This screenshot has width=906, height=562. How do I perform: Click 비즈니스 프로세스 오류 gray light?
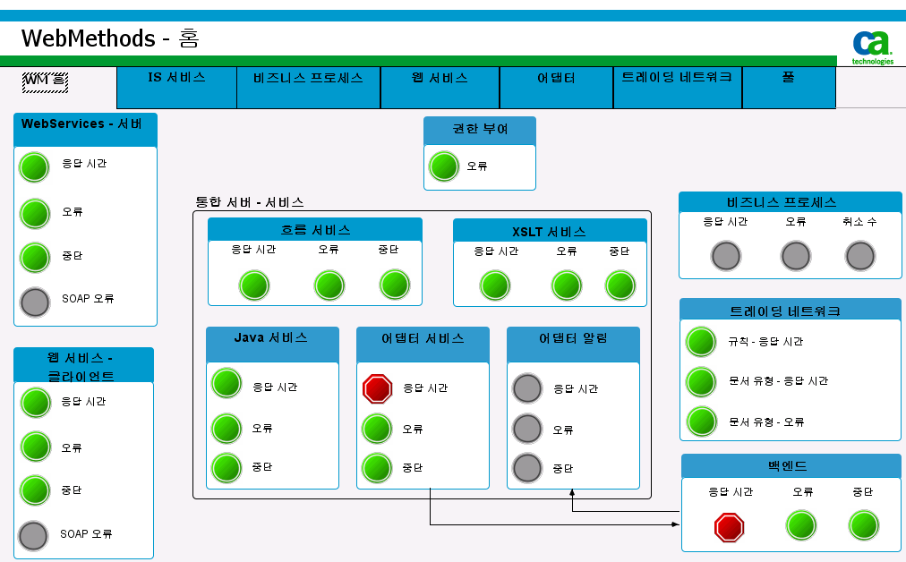[x=796, y=256]
